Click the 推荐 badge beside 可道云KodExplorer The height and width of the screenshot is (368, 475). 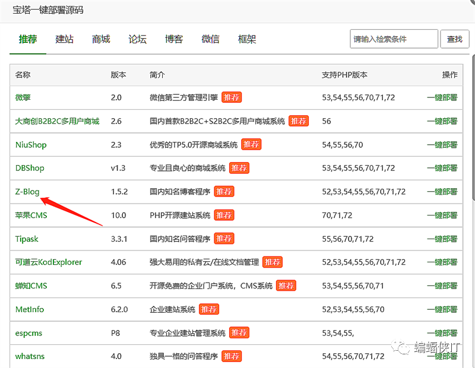(272, 262)
